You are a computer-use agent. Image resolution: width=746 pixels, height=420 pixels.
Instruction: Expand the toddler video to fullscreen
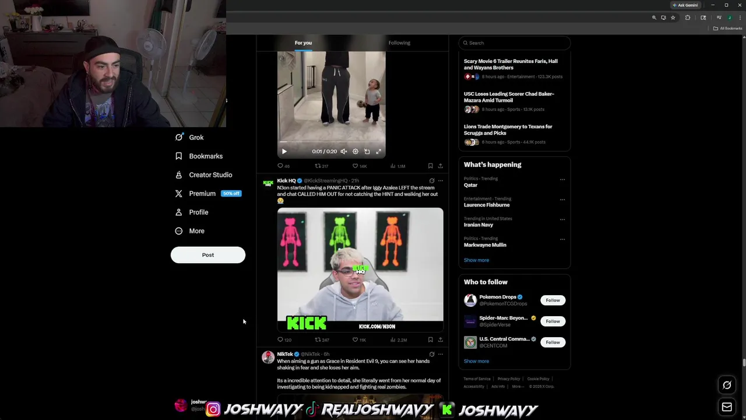click(379, 152)
